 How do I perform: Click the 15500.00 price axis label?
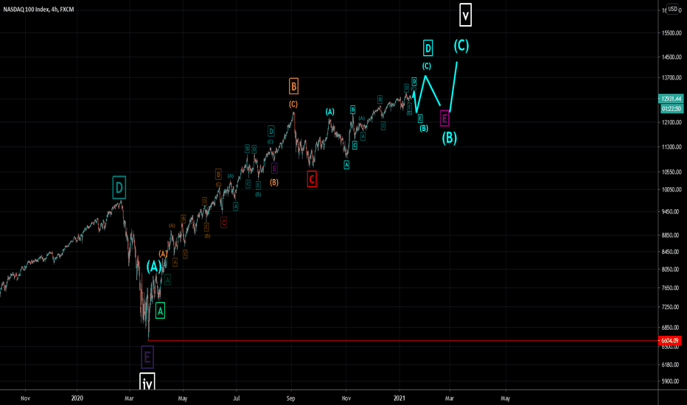pyautogui.click(x=672, y=33)
